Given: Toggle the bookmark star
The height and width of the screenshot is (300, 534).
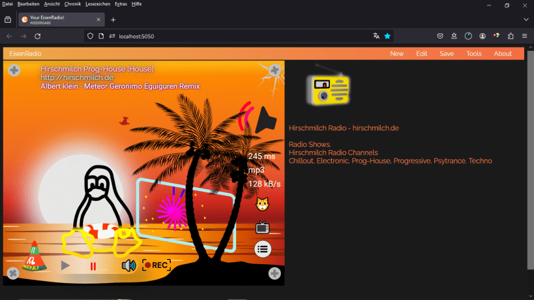Looking at the screenshot, I should [387, 36].
